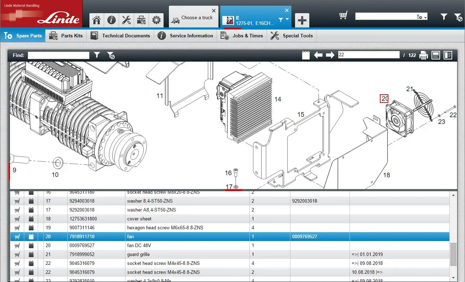Select callout 11 in the diagram
The height and width of the screenshot is (282, 465).
coord(160,96)
